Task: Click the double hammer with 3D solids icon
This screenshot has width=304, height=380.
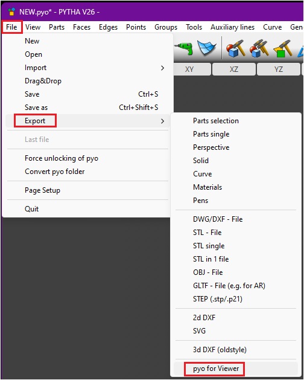Action: click(259, 48)
